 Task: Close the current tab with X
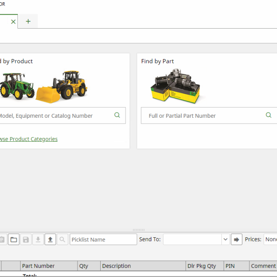tap(13, 22)
